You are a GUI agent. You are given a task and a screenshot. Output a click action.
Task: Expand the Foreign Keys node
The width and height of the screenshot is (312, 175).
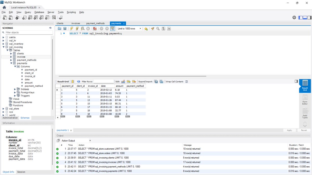click(15, 93)
